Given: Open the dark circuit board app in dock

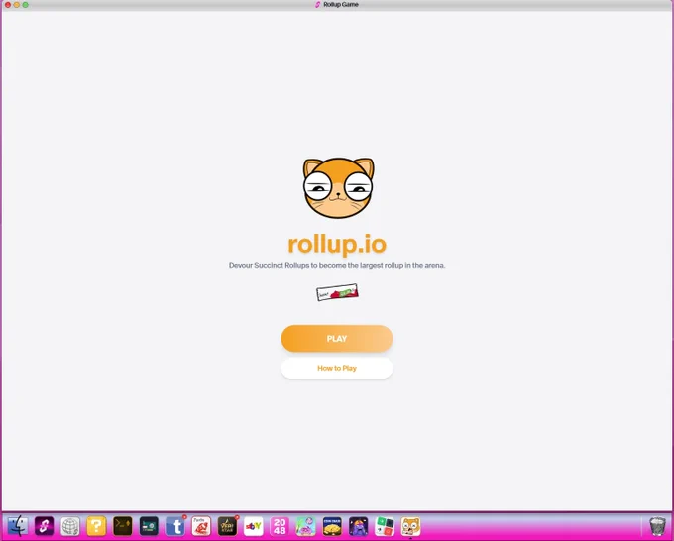Looking at the screenshot, I should tap(149, 526).
